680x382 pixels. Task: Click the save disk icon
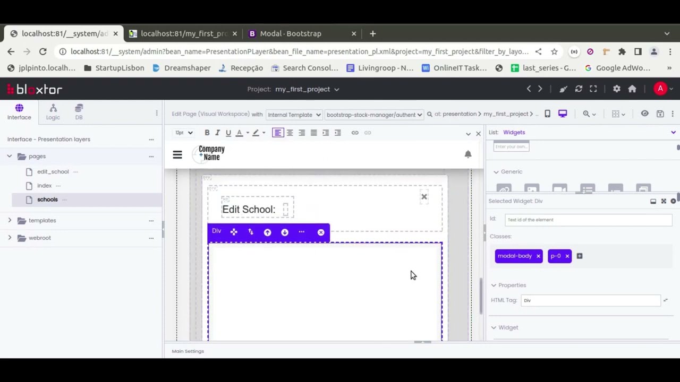tap(660, 114)
